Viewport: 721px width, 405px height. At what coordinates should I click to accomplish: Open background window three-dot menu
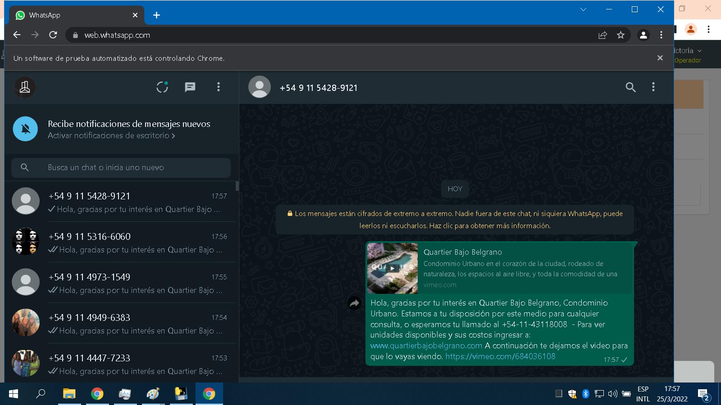coord(709,30)
